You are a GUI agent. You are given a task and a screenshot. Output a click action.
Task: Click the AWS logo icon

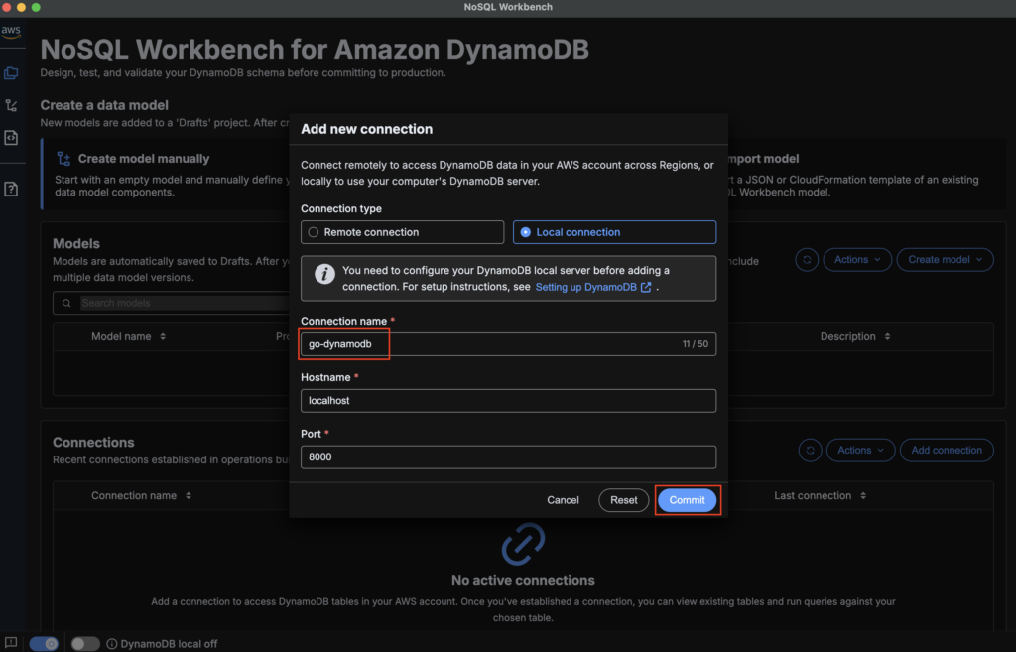(x=11, y=31)
